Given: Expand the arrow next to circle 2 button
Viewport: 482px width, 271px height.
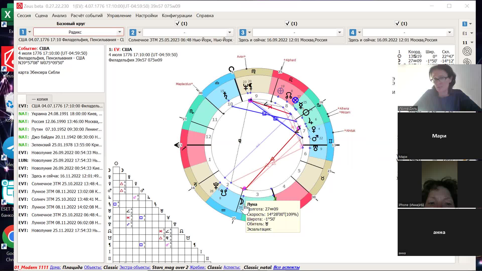Looking at the screenshot, I should click(x=140, y=32).
